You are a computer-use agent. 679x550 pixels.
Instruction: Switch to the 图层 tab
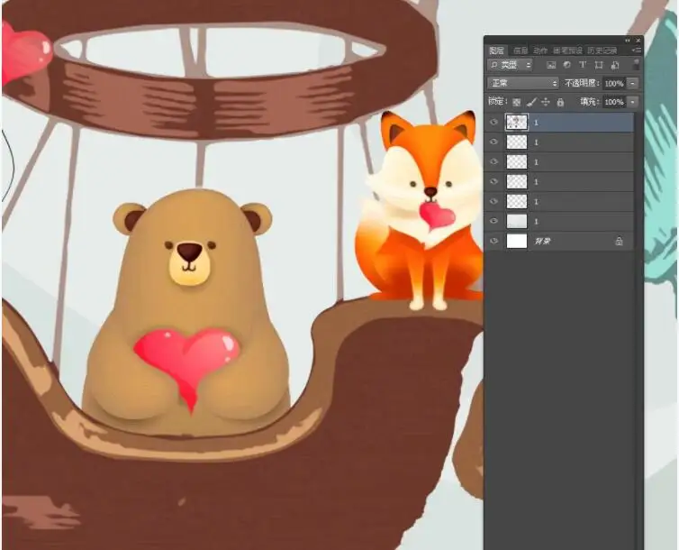point(496,50)
